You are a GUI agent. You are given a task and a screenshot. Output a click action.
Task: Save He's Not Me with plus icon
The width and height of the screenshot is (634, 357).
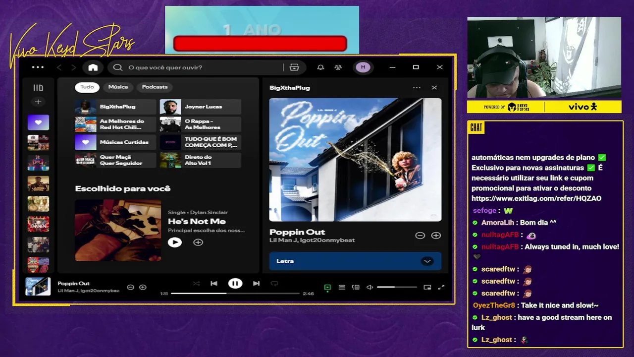point(198,242)
